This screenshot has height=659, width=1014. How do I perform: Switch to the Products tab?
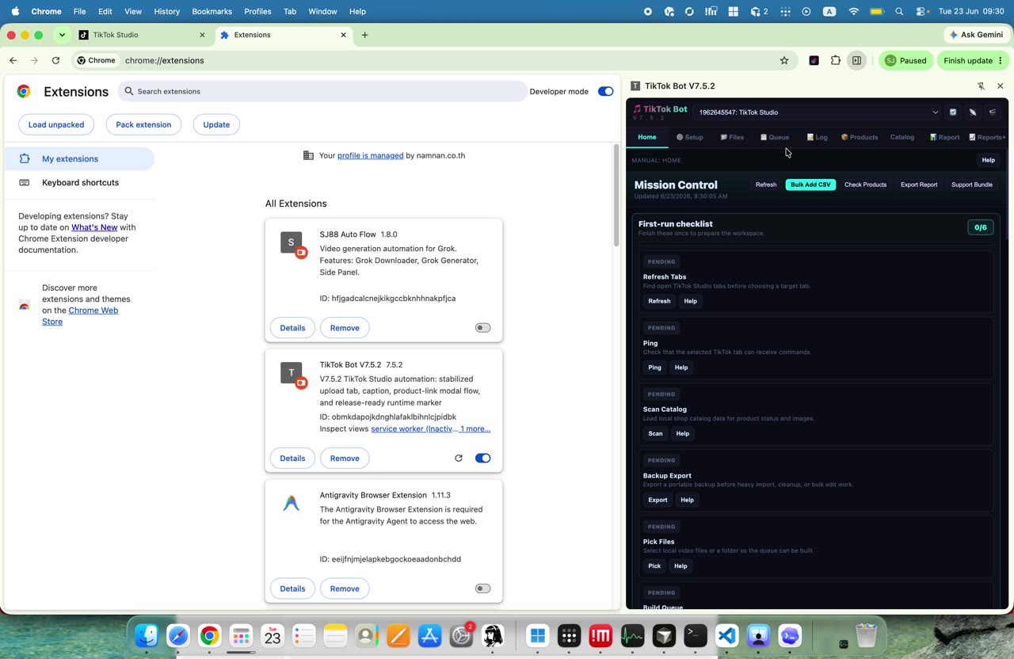pos(860,137)
